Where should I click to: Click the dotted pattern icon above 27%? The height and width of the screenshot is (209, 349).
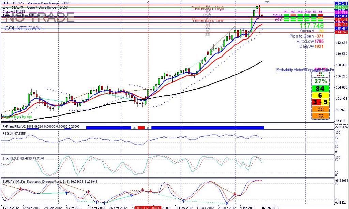pos(320,74)
